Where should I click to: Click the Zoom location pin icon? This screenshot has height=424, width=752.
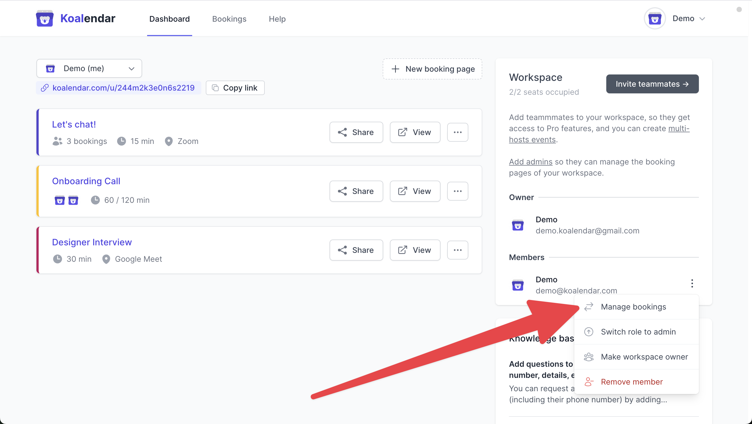point(169,141)
